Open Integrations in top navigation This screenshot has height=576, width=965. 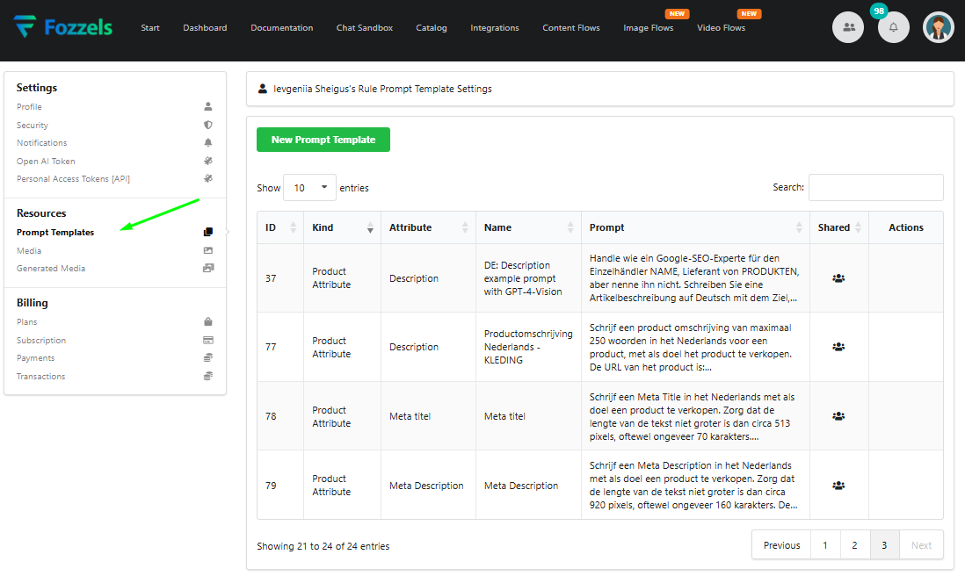tap(495, 28)
